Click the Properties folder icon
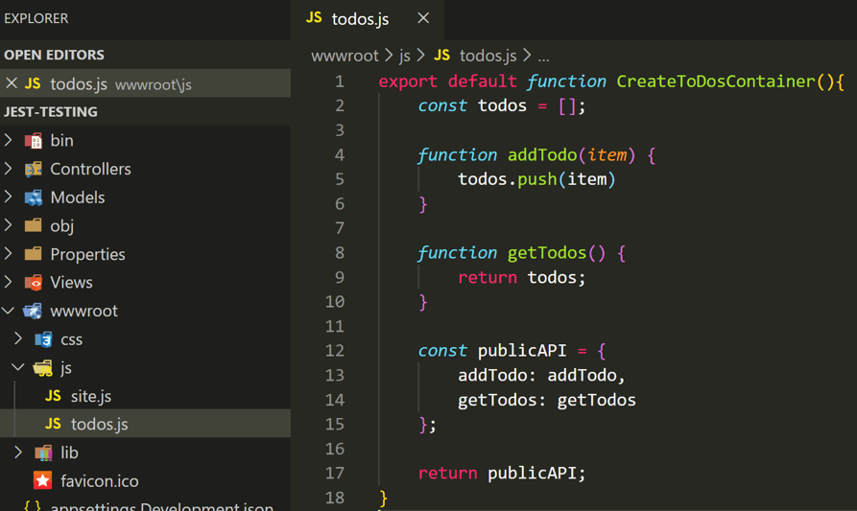Image resolution: width=857 pixels, height=511 pixels. coord(34,254)
